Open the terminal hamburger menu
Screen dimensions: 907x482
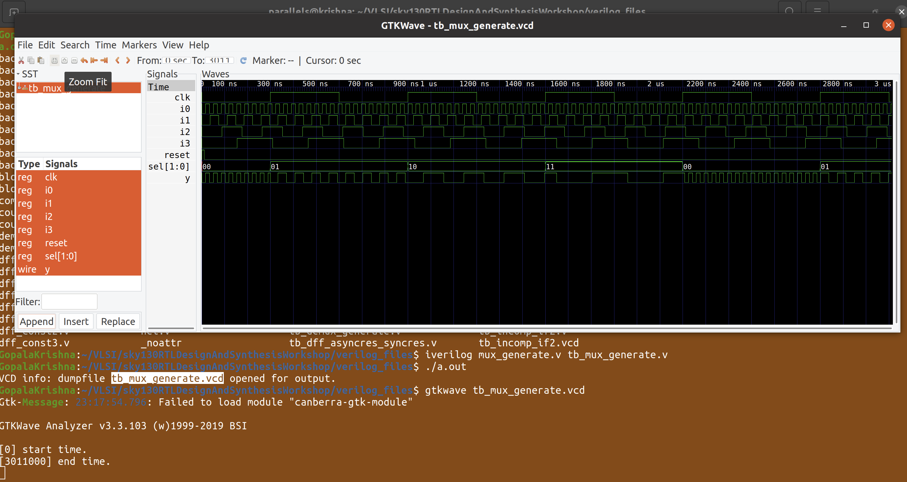(818, 10)
